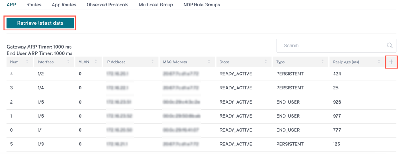Sort by VLAN column arrows

(x=96, y=62)
